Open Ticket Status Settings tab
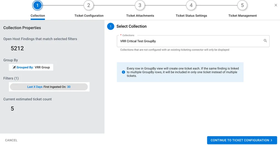280x145 pixels. pyautogui.click(x=191, y=16)
